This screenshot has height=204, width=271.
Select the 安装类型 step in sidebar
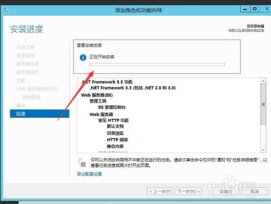tap(25, 55)
